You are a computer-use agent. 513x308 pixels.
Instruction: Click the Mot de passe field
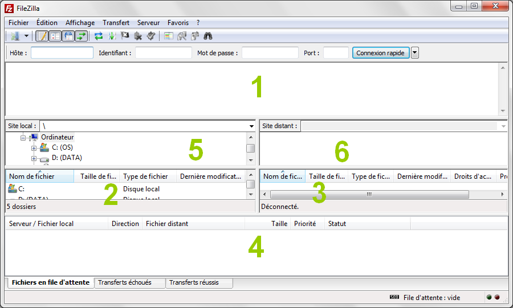270,53
